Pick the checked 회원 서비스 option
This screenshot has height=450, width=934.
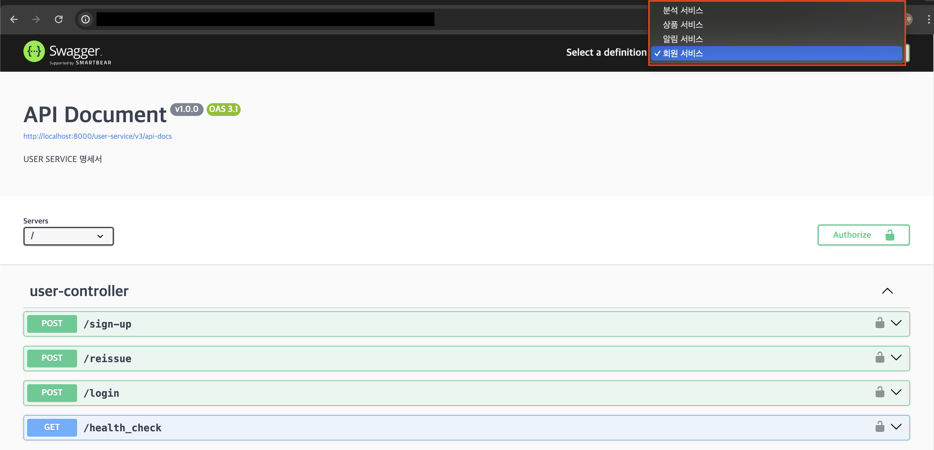tap(683, 53)
